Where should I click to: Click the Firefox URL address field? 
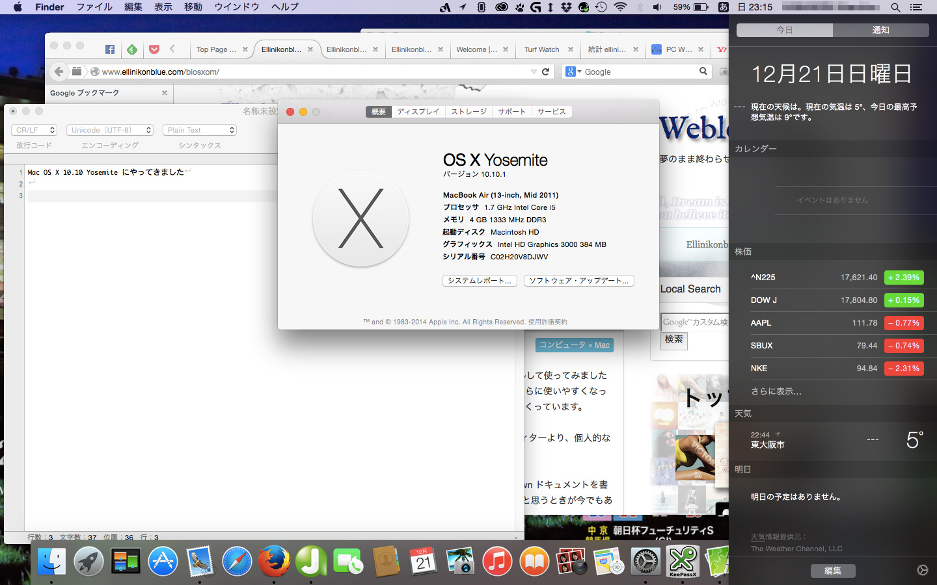(x=314, y=71)
